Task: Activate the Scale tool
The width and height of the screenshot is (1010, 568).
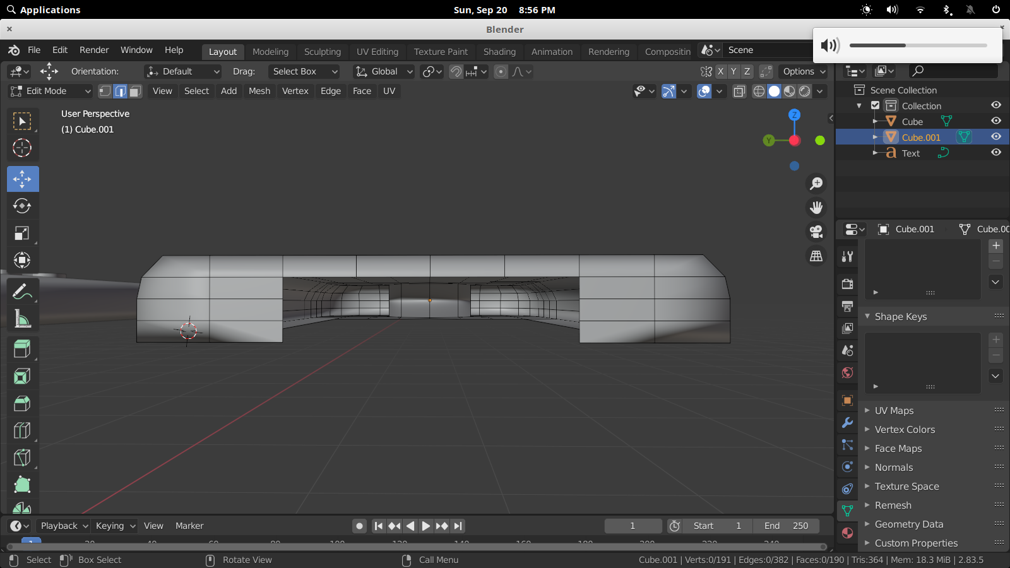Action: 22,233
